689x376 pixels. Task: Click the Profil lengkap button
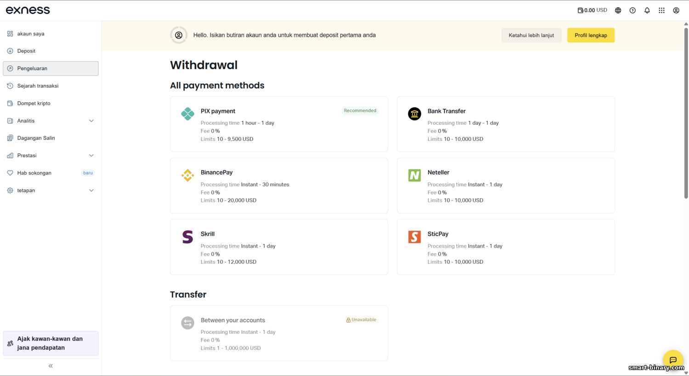(591, 35)
